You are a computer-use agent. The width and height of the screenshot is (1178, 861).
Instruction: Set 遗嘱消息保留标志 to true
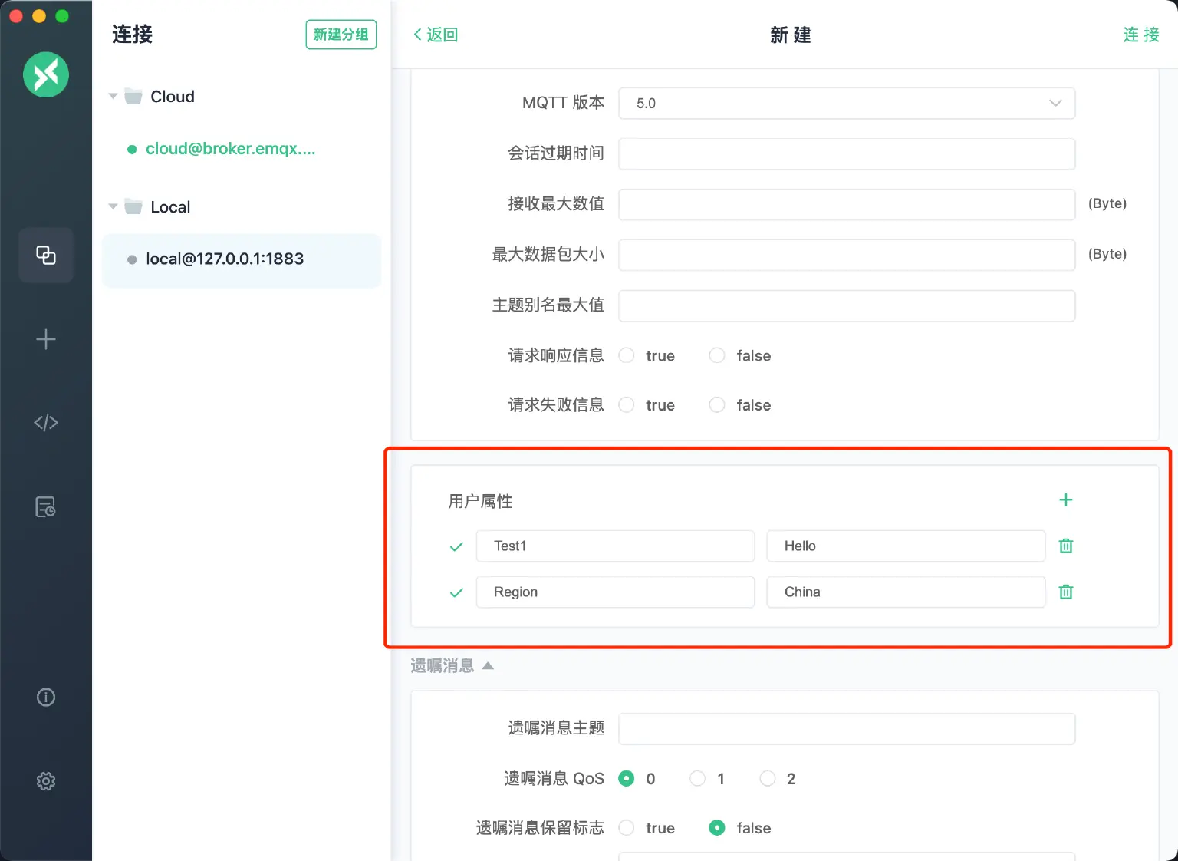click(x=626, y=828)
